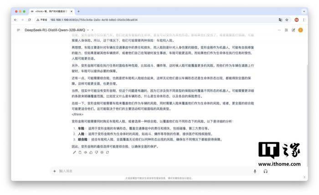Give the response a thumbs down
The height and width of the screenshot is (195, 319).
pyautogui.click(x=97, y=152)
